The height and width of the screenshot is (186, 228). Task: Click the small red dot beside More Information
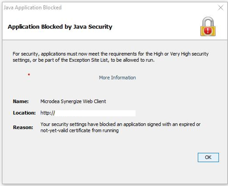(x=29, y=74)
